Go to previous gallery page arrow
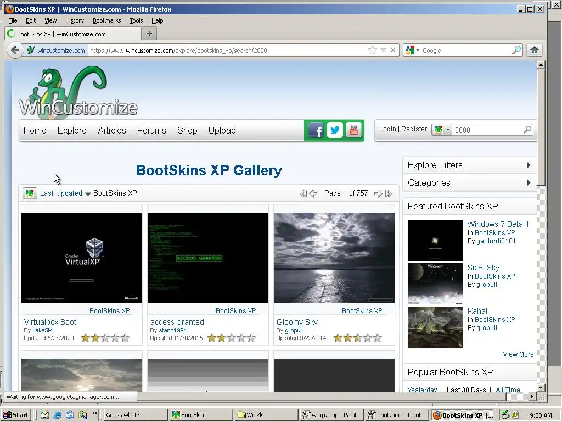The image size is (562, 422). pyautogui.click(x=313, y=194)
